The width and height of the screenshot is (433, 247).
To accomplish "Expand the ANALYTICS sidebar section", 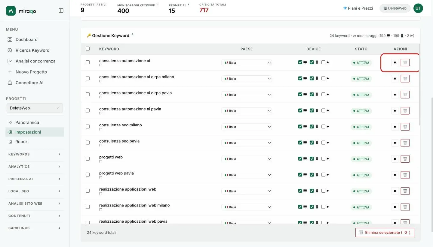I will [x=35, y=167].
